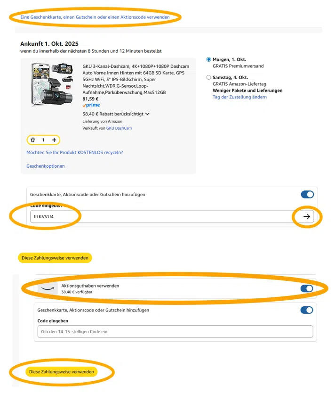
Task: Expand the 38,40 € Rabatt berücksichtigt details
Action: (147, 114)
